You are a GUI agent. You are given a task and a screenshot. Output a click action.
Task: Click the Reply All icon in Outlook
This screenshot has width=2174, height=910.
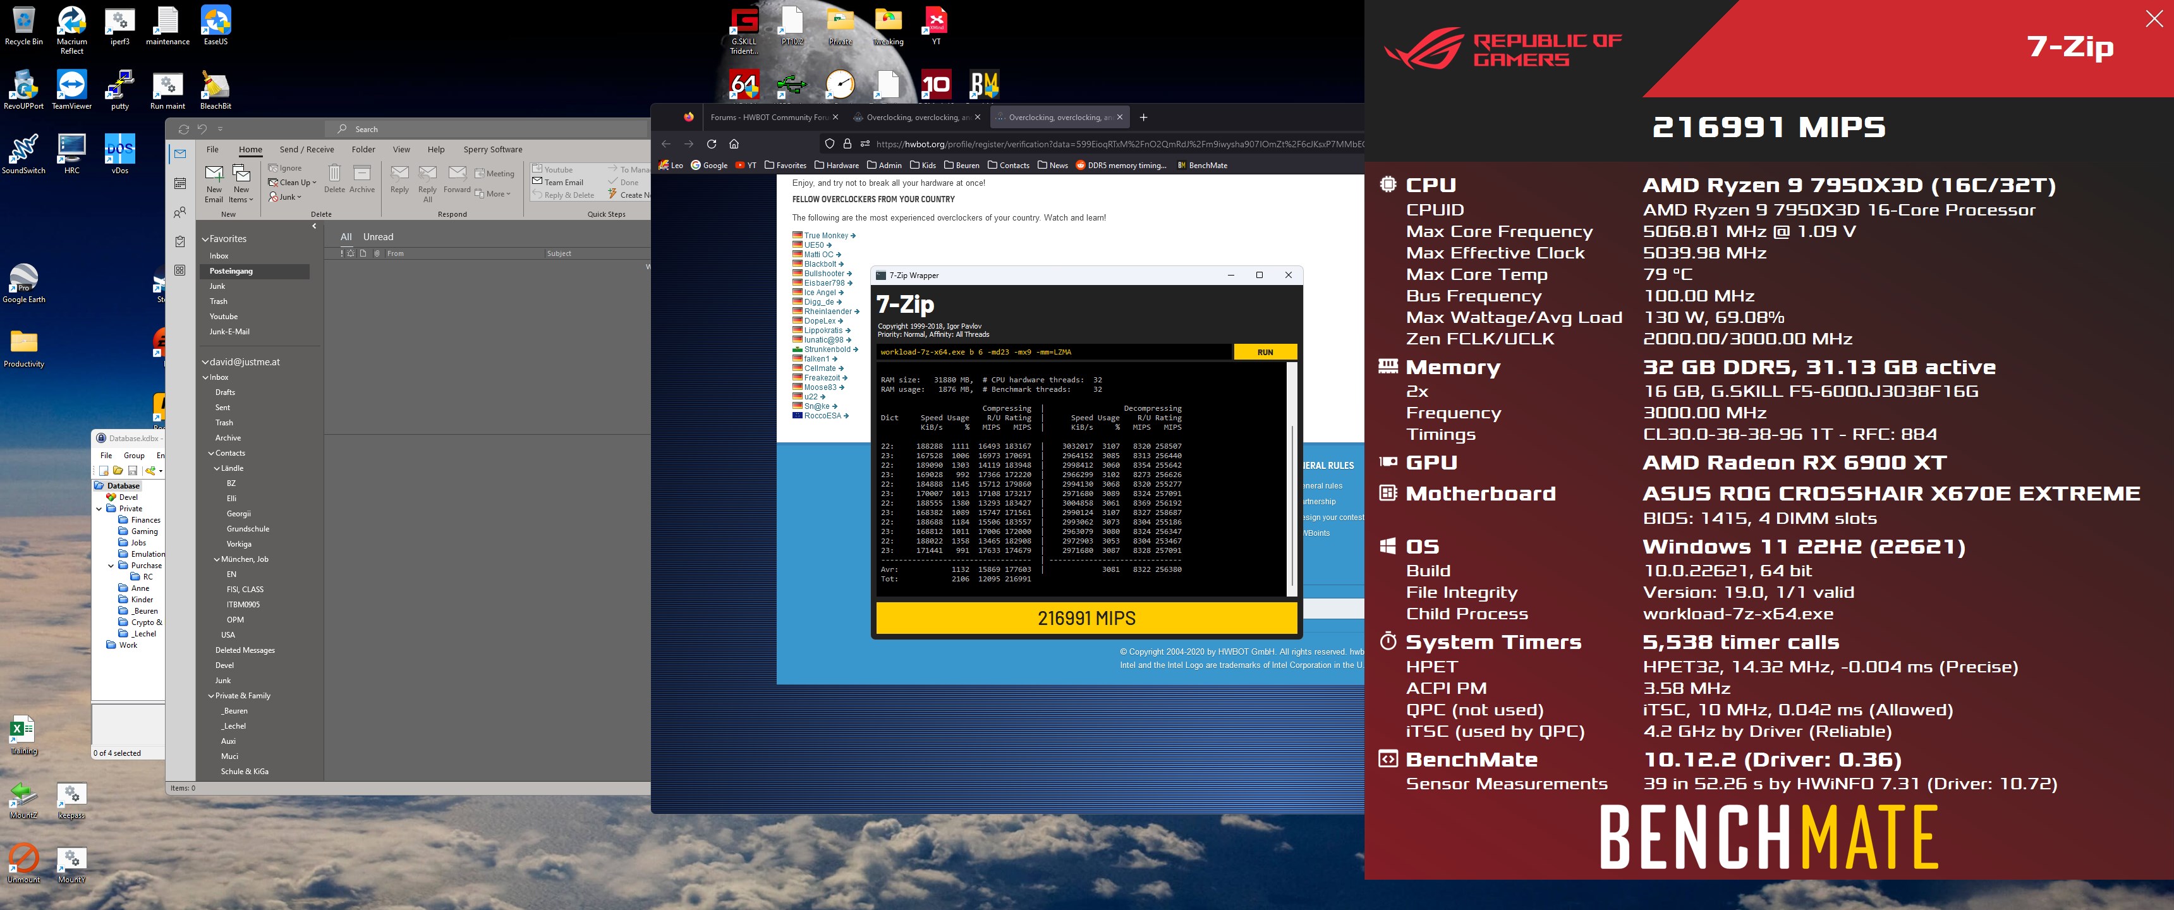428,183
